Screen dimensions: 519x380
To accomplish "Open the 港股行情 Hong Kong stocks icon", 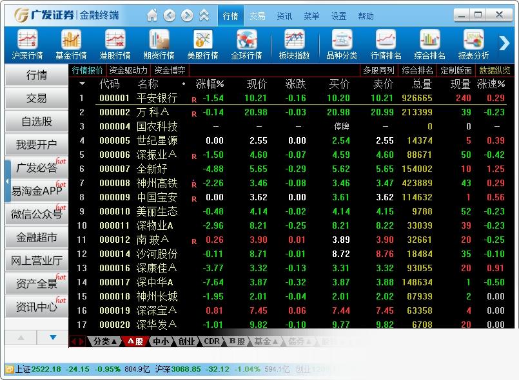I will [x=115, y=44].
